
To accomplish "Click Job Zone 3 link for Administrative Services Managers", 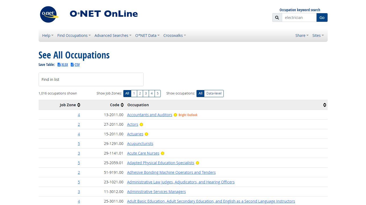I will coord(79,192).
